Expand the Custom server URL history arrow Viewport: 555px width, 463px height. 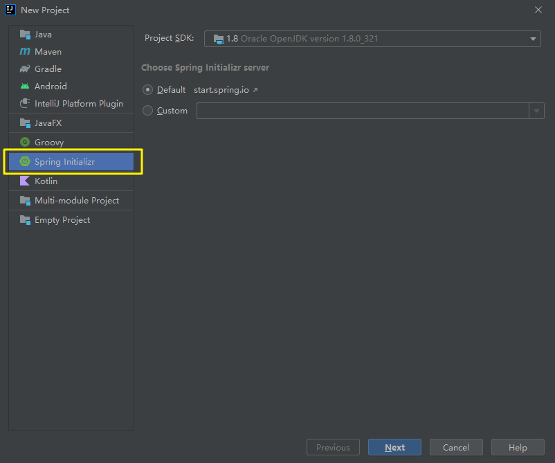point(536,111)
